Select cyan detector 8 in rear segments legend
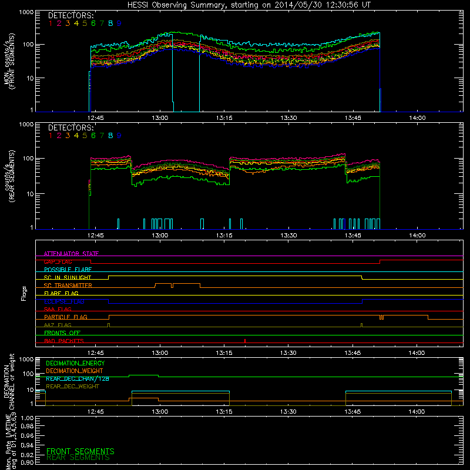The width and height of the screenshot is (470, 470). tap(110, 136)
